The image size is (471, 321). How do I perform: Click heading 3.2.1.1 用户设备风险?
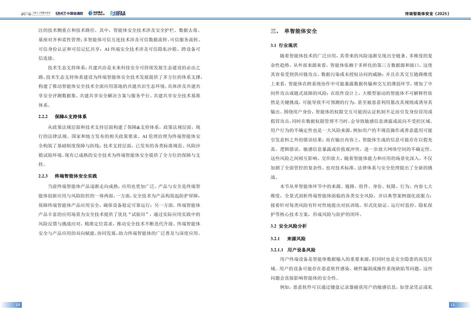click(x=293, y=250)
